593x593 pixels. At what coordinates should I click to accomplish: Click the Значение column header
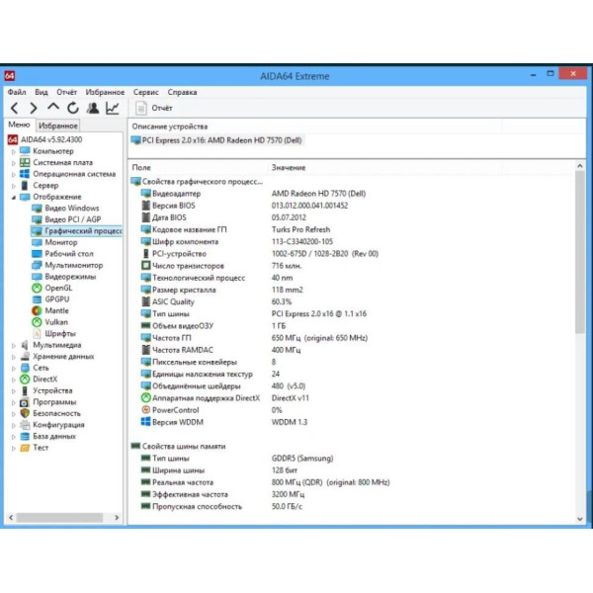[289, 168]
